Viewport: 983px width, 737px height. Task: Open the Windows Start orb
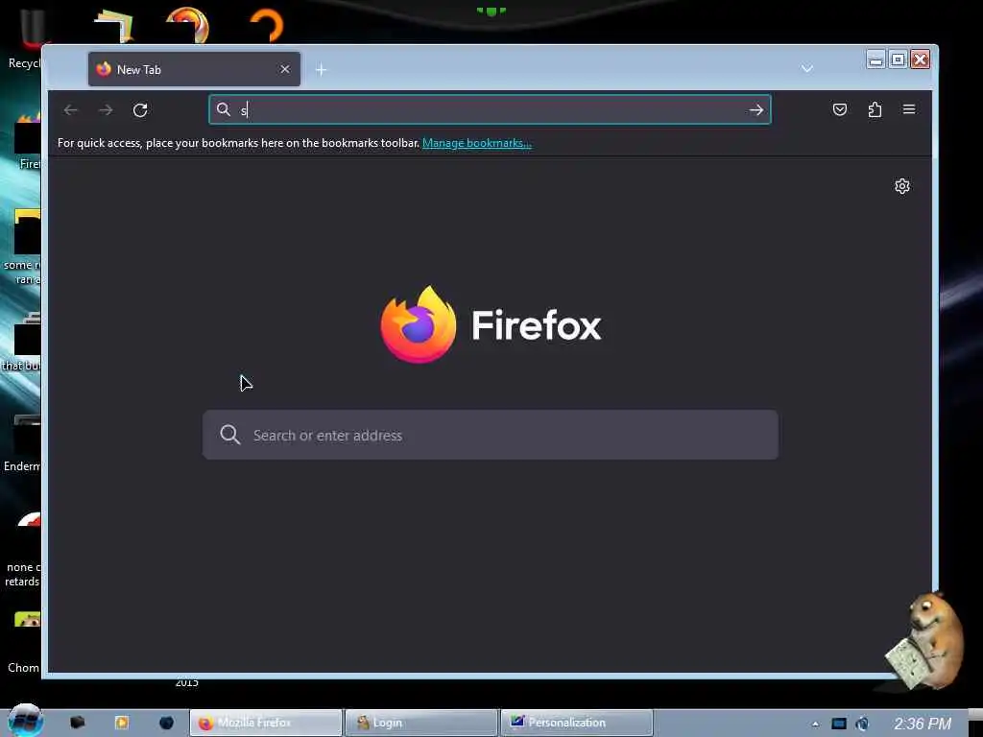point(25,721)
